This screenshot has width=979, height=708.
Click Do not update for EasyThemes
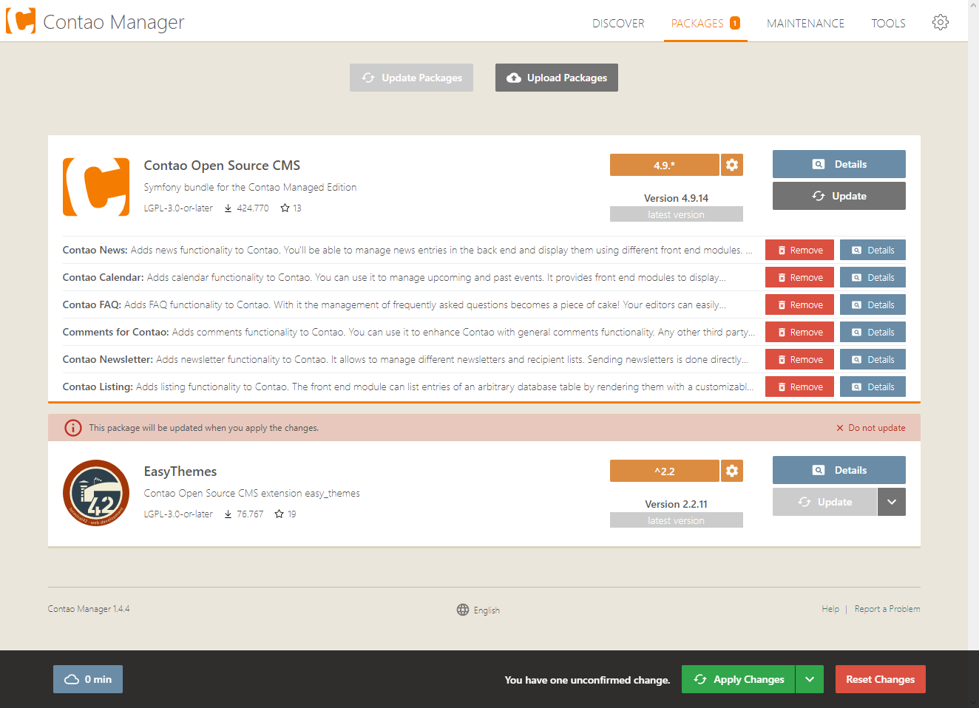pos(870,428)
